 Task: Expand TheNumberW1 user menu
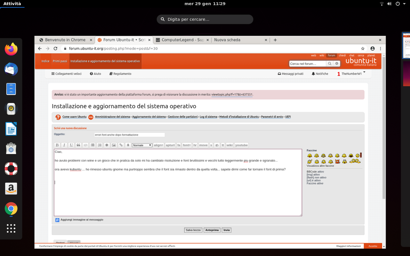point(351,74)
